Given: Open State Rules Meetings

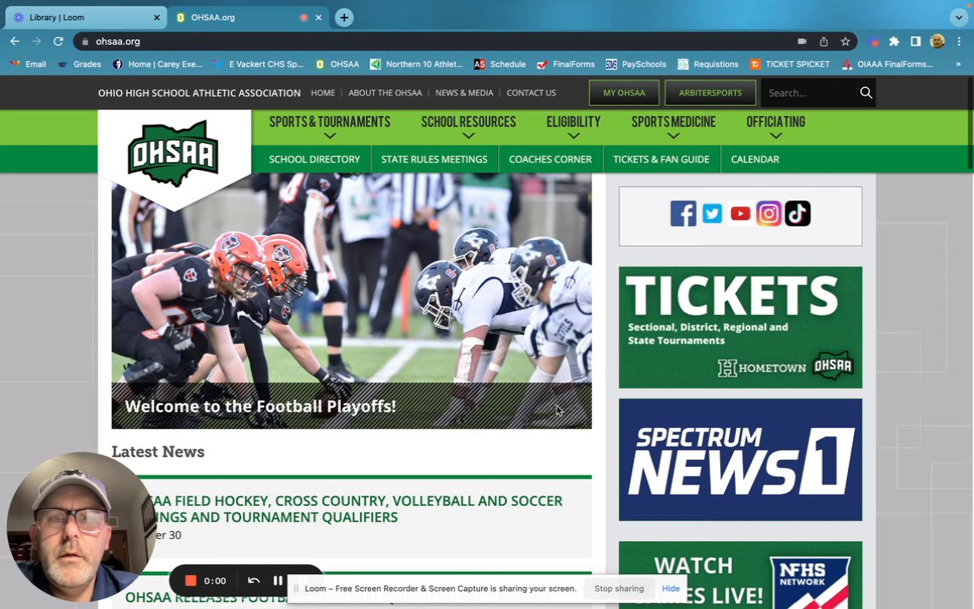Looking at the screenshot, I should point(435,159).
